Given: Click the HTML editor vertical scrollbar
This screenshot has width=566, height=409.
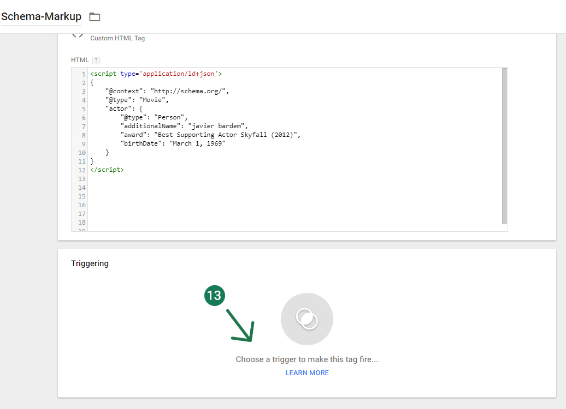Looking at the screenshot, I should pos(504,146).
